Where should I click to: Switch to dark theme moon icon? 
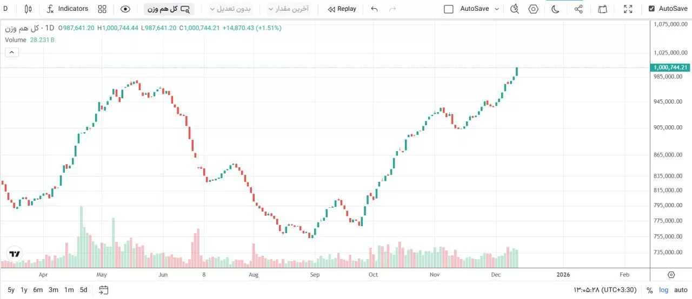click(x=555, y=9)
